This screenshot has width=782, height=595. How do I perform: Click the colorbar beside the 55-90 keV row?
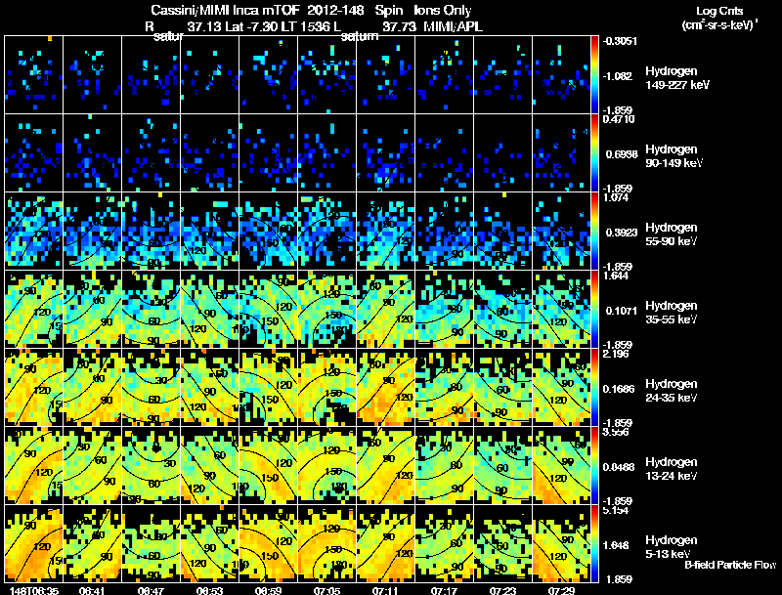[x=594, y=231]
